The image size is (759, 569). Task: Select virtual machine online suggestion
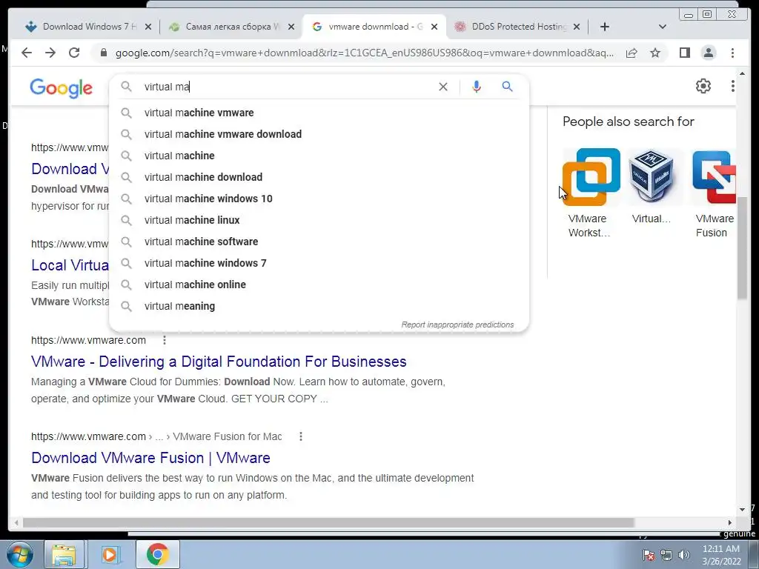click(x=319, y=284)
